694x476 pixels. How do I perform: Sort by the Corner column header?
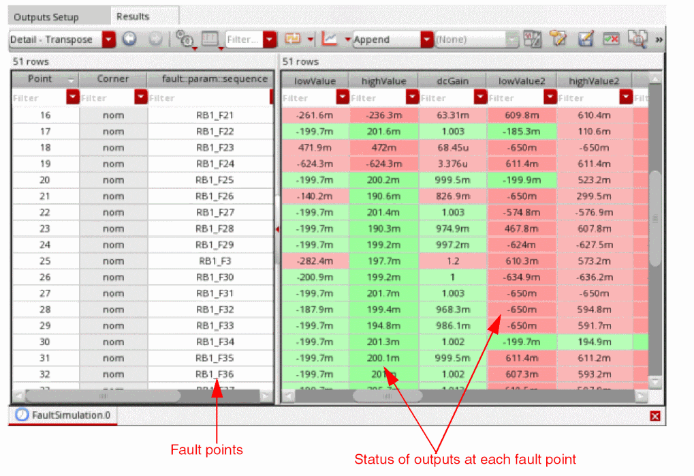[113, 79]
